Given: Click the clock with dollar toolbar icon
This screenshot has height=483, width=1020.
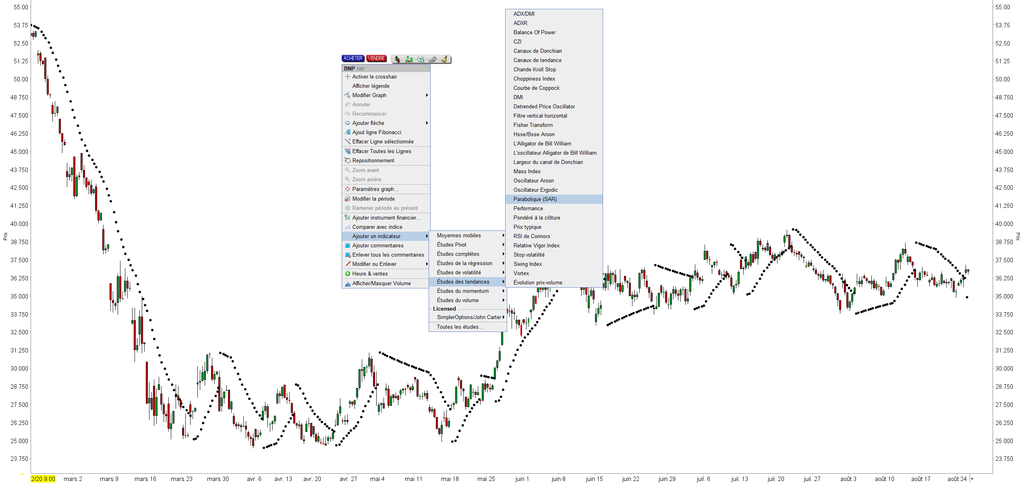Looking at the screenshot, I should (x=421, y=59).
